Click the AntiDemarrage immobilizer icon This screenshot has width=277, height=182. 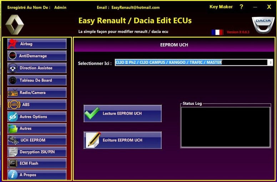12,56
